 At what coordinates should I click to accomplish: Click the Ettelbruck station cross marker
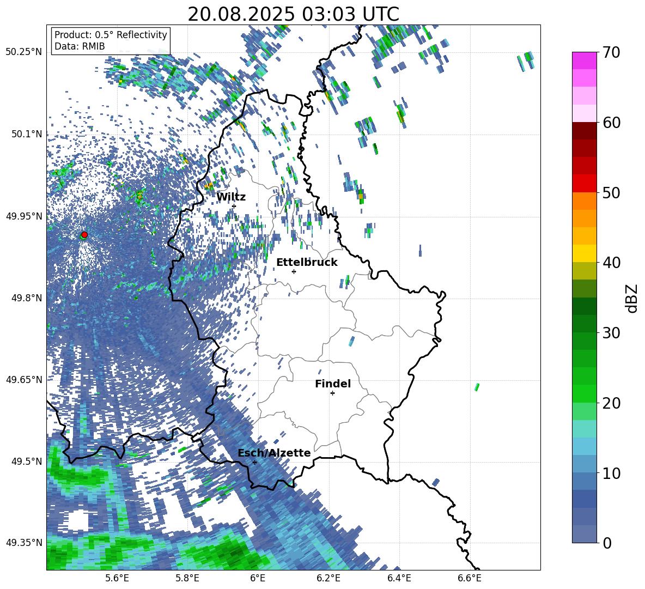(x=294, y=271)
